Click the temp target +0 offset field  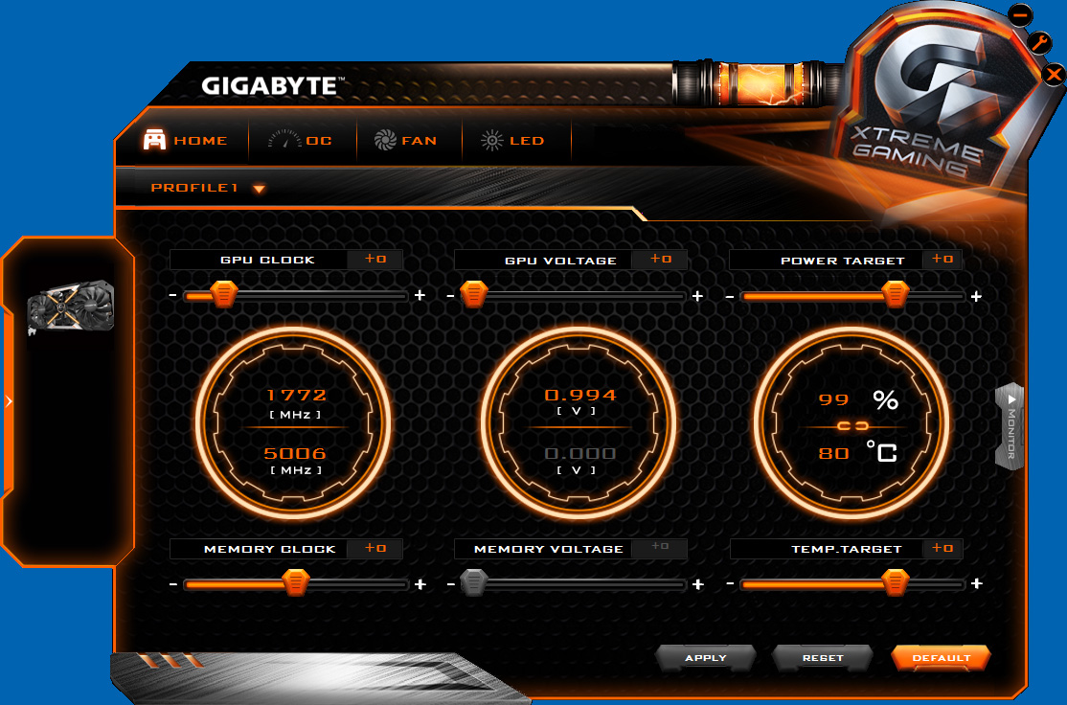tap(942, 549)
